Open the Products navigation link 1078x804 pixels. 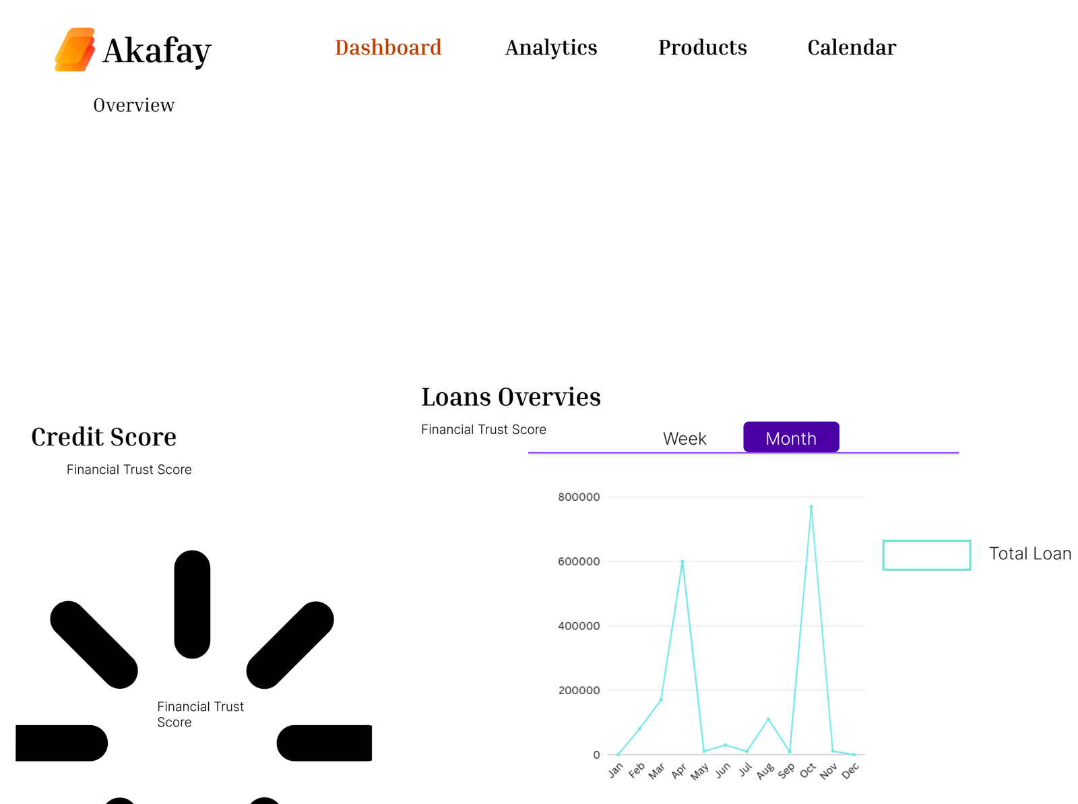coord(702,48)
